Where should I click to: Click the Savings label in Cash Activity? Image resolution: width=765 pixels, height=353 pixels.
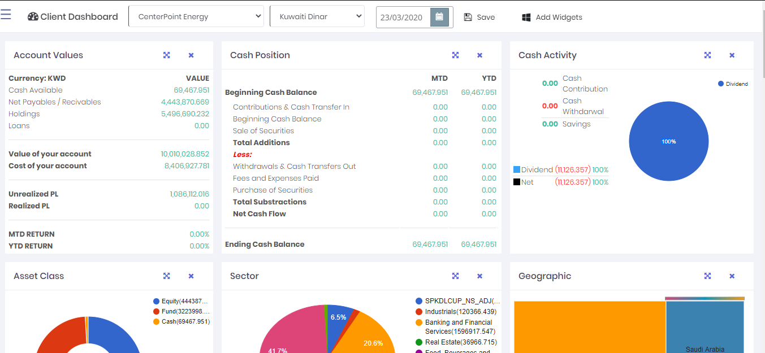[576, 124]
